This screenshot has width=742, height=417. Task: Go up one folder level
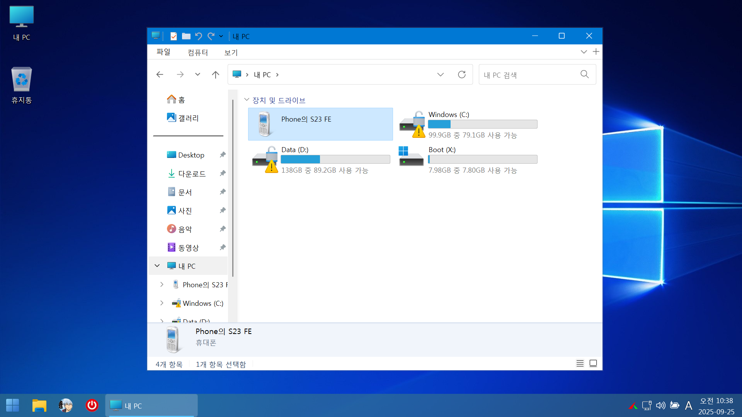(216, 75)
